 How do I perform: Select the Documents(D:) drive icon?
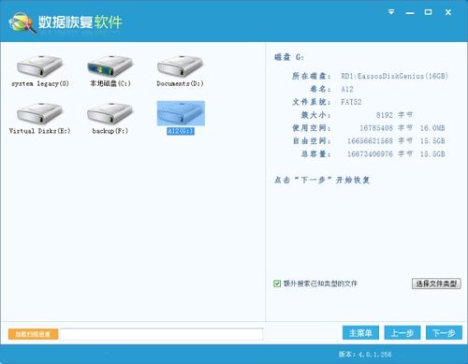pyautogui.click(x=181, y=66)
